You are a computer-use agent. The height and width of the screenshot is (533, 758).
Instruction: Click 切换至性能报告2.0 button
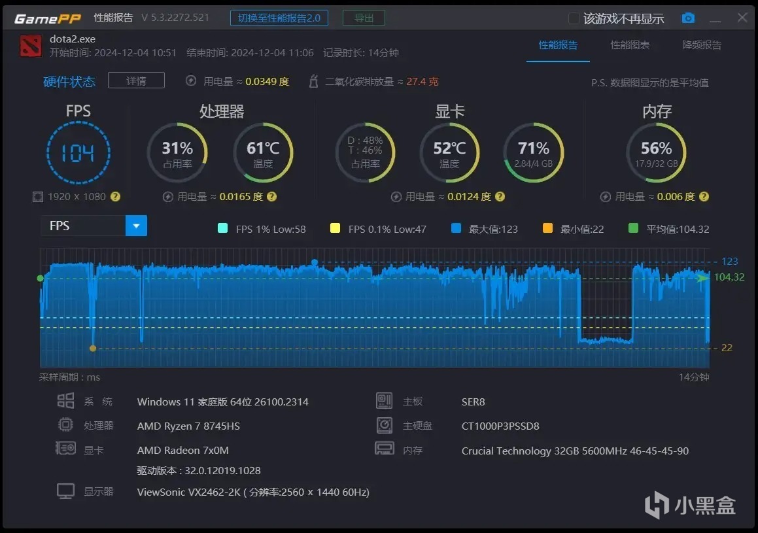[279, 18]
